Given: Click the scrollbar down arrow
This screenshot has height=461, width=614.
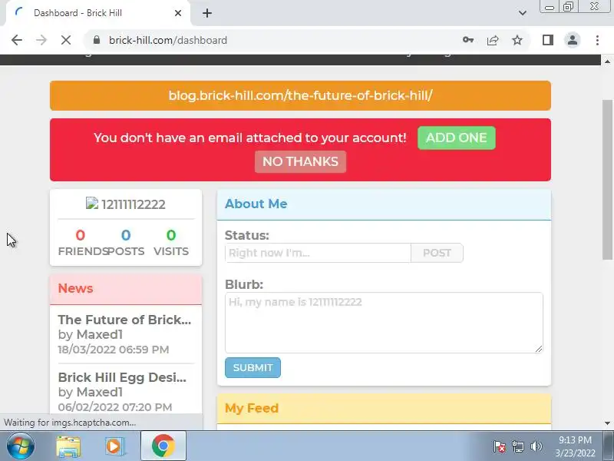Looking at the screenshot, I should (x=607, y=423).
